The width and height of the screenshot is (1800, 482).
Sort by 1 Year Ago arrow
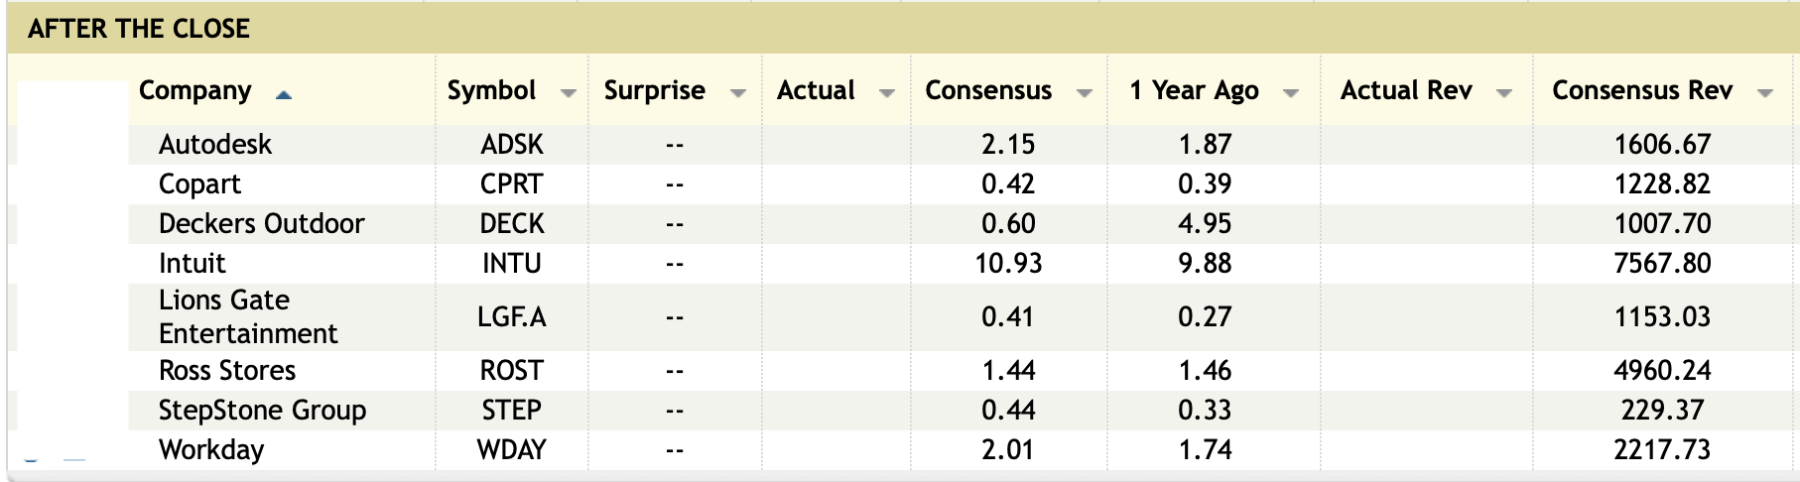[x=1290, y=93]
